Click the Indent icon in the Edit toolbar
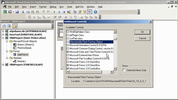 coord(55,17)
